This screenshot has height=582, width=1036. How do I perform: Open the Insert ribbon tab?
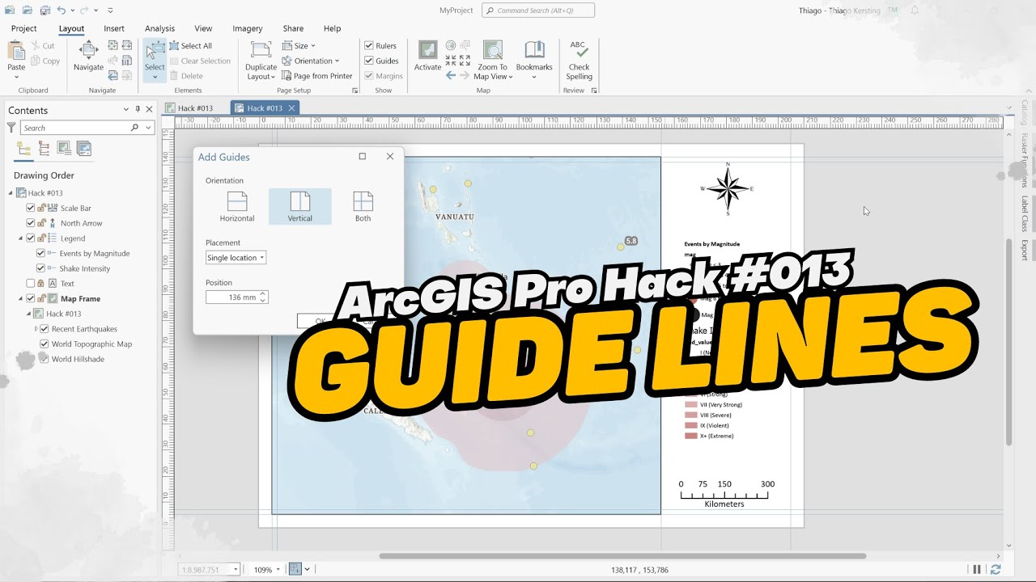(x=114, y=28)
